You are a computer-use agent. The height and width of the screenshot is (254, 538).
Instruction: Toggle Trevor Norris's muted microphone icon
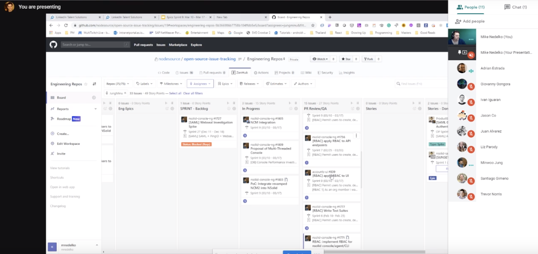[x=471, y=197]
